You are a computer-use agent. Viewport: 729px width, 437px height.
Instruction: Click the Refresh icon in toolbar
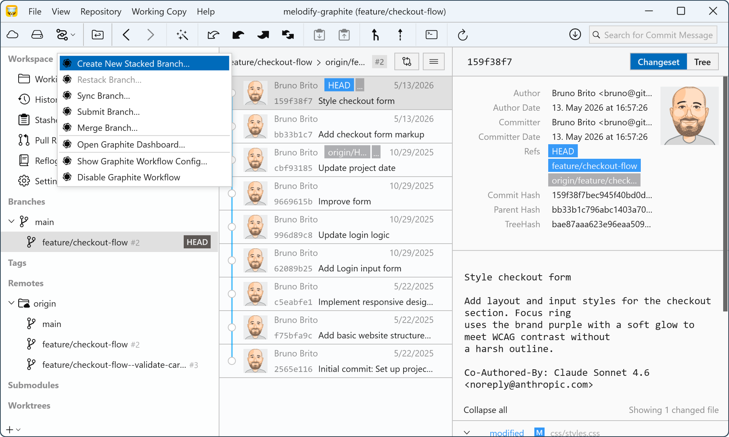point(463,35)
